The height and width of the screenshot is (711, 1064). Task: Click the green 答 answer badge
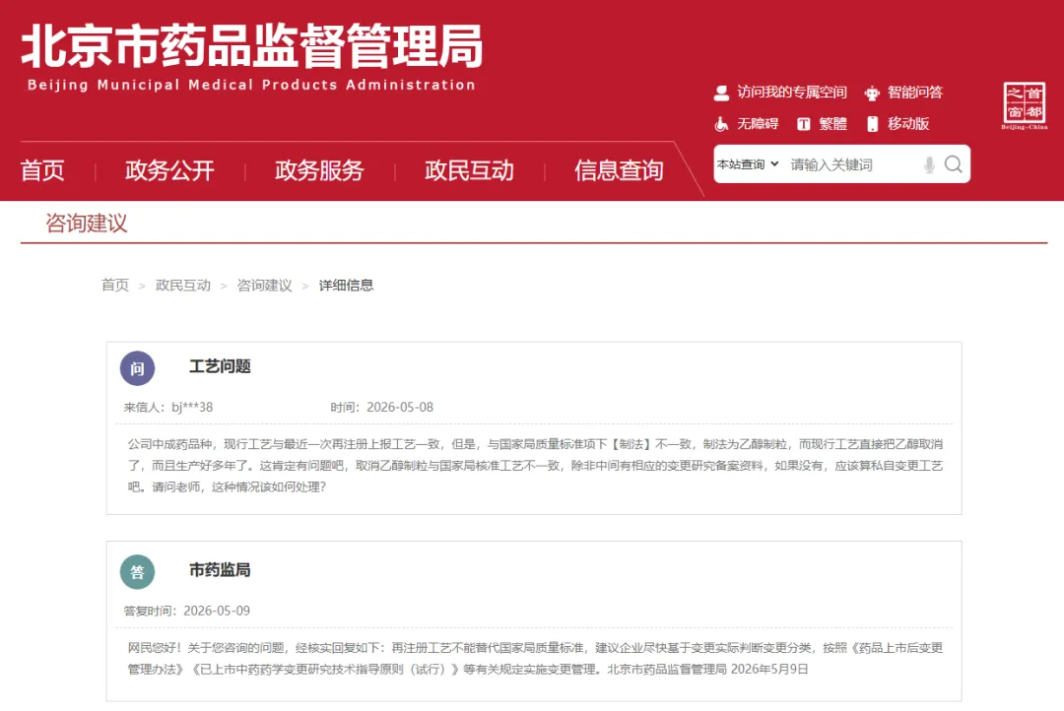[x=137, y=572]
